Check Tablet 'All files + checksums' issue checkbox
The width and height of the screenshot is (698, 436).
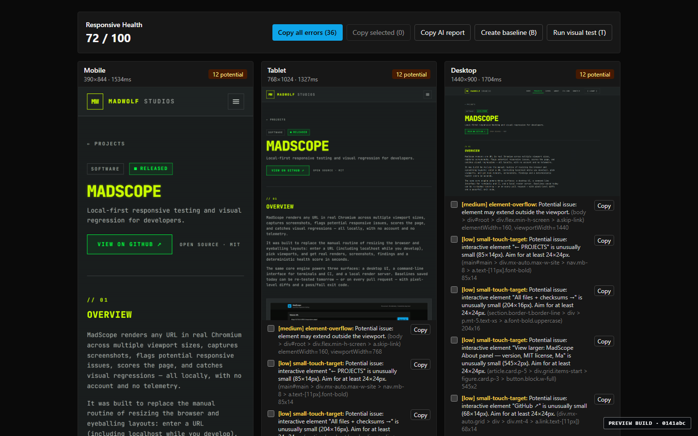click(x=271, y=414)
